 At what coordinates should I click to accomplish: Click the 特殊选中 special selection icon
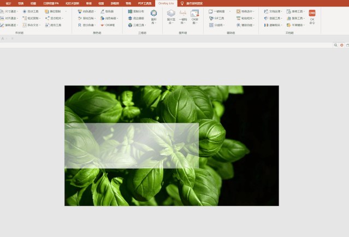(x=238, y=11)
